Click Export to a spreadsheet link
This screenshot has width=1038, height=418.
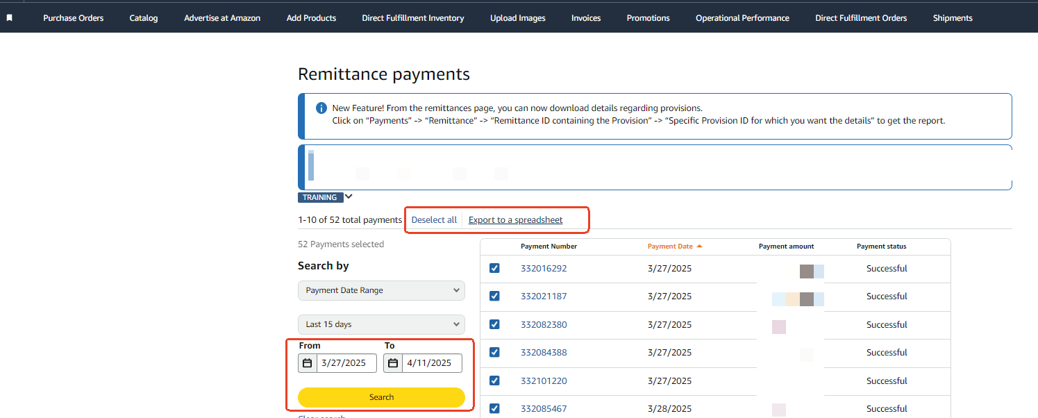point(515,219)
